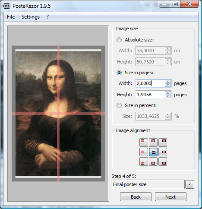Increase pages Width with up arrow
202x209 pixels.
coord(168,82)
